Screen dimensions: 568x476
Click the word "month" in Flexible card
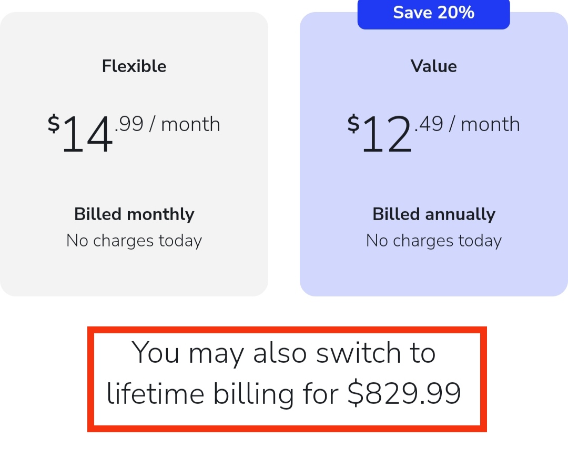click(190, 125)
